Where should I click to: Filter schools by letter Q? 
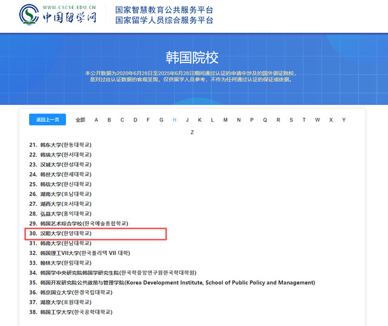click(x=265, y=120)
